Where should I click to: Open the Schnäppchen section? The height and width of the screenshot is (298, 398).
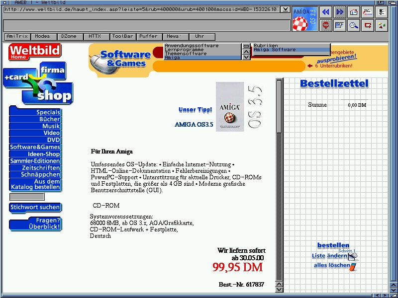35,174
